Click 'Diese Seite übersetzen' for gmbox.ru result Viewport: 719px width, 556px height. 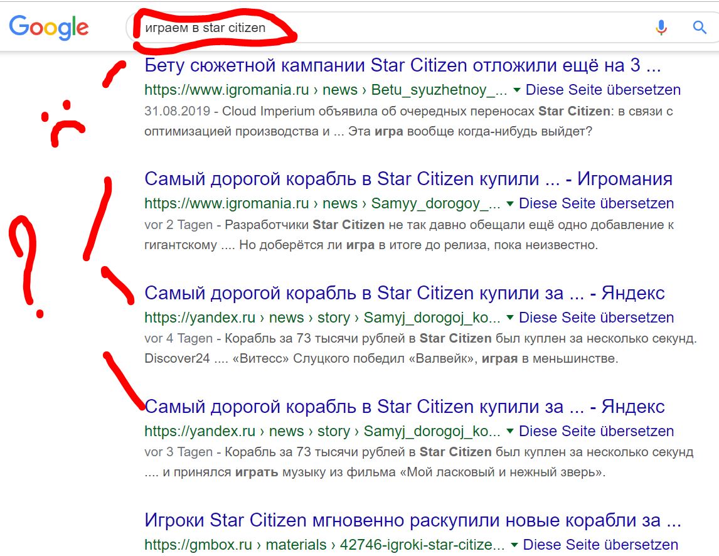pyautogui.click(x=600, y=545)
